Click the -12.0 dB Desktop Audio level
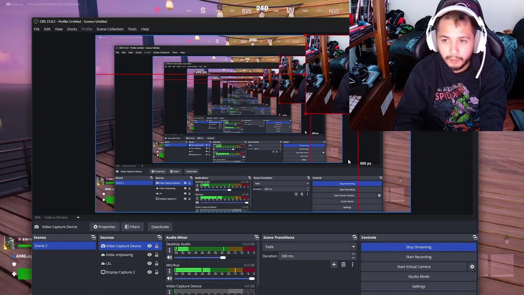The height and width of the screenshot is (295, 524). (x=248, y=244)
